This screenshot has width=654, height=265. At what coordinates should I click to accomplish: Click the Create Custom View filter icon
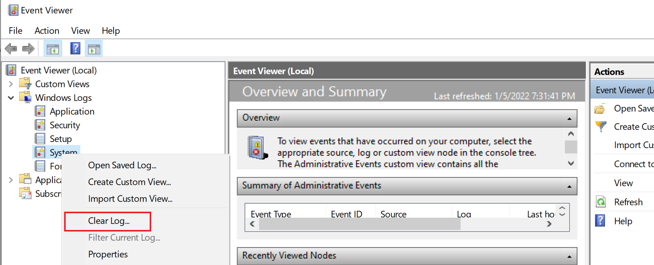coord(601,126)
